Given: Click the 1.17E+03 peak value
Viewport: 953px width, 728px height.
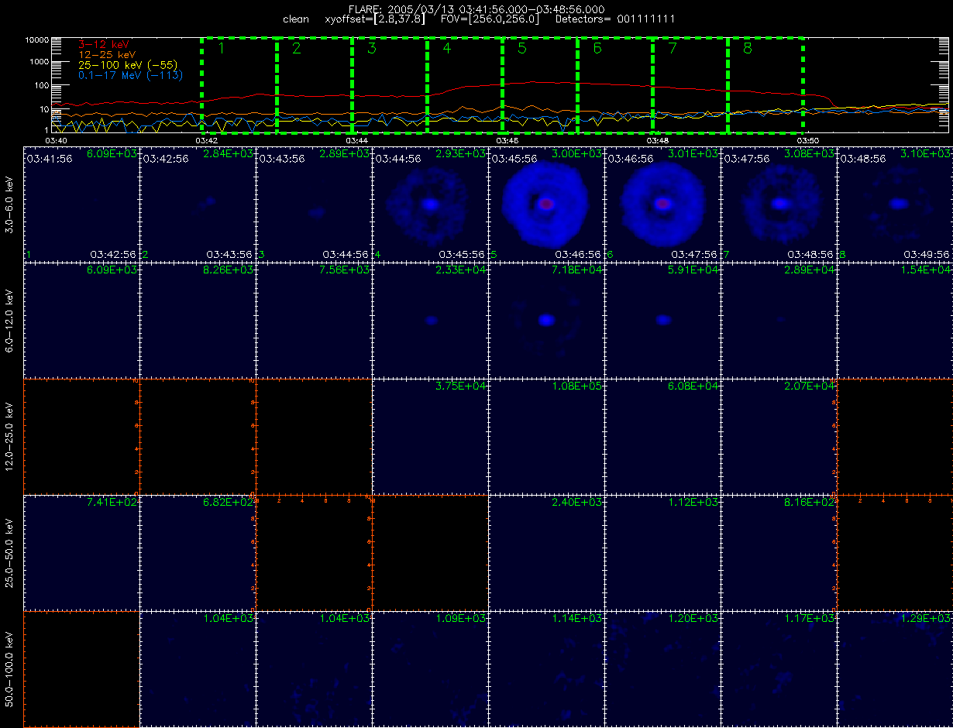Looking at the screenshot, I should point(810,619).
